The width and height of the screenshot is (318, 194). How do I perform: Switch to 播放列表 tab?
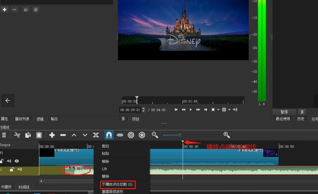[x=22, y=119]
